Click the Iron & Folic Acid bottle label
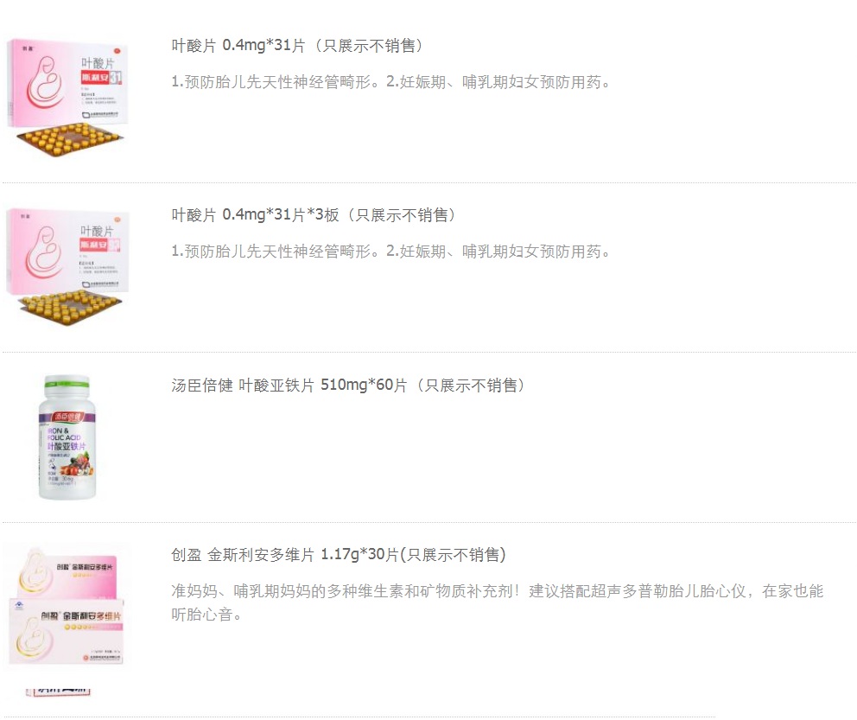The image size is (857, 720). point(67,449)
